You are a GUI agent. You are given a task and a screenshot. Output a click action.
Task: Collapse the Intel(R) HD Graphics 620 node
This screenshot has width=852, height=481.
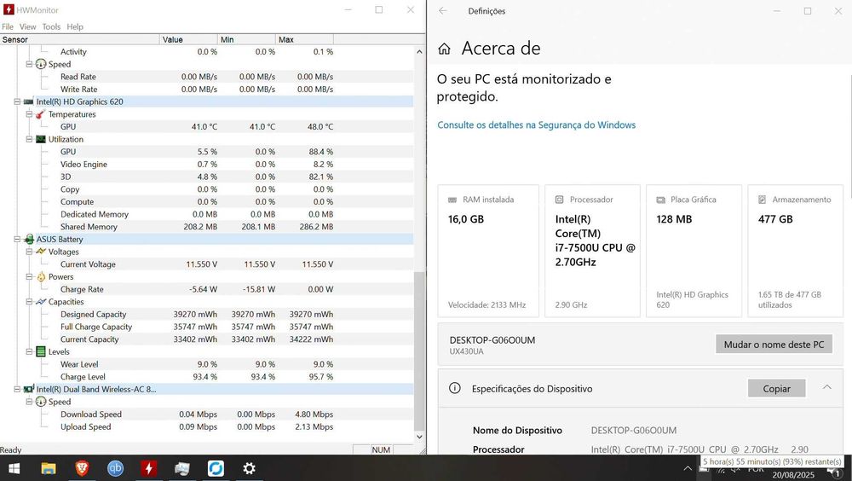(x=17, y=101)
